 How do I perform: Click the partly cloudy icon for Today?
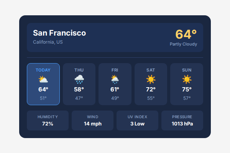click(x=43, y=80)
